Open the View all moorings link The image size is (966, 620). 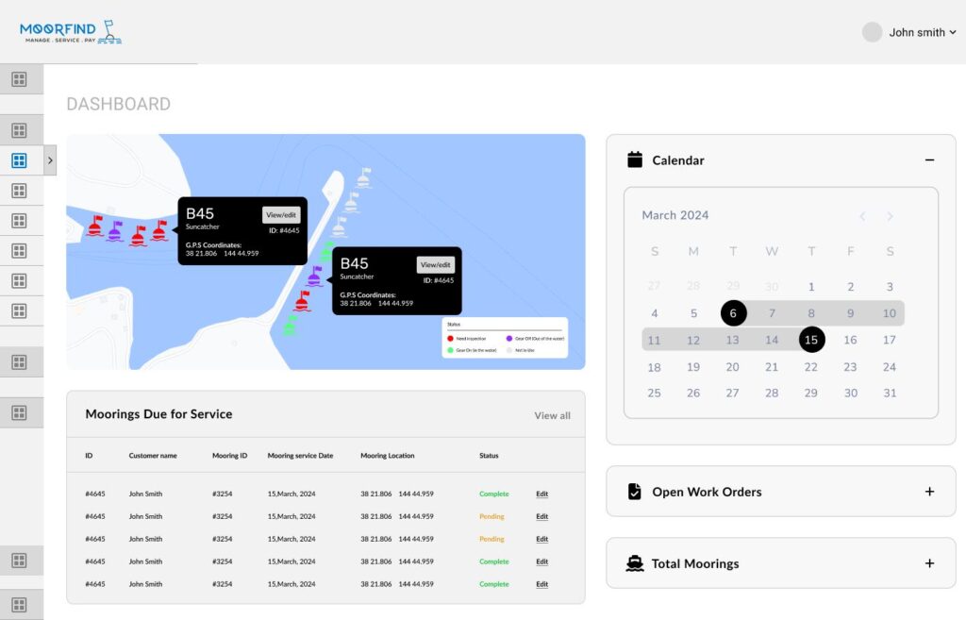[x=552, y=415]
